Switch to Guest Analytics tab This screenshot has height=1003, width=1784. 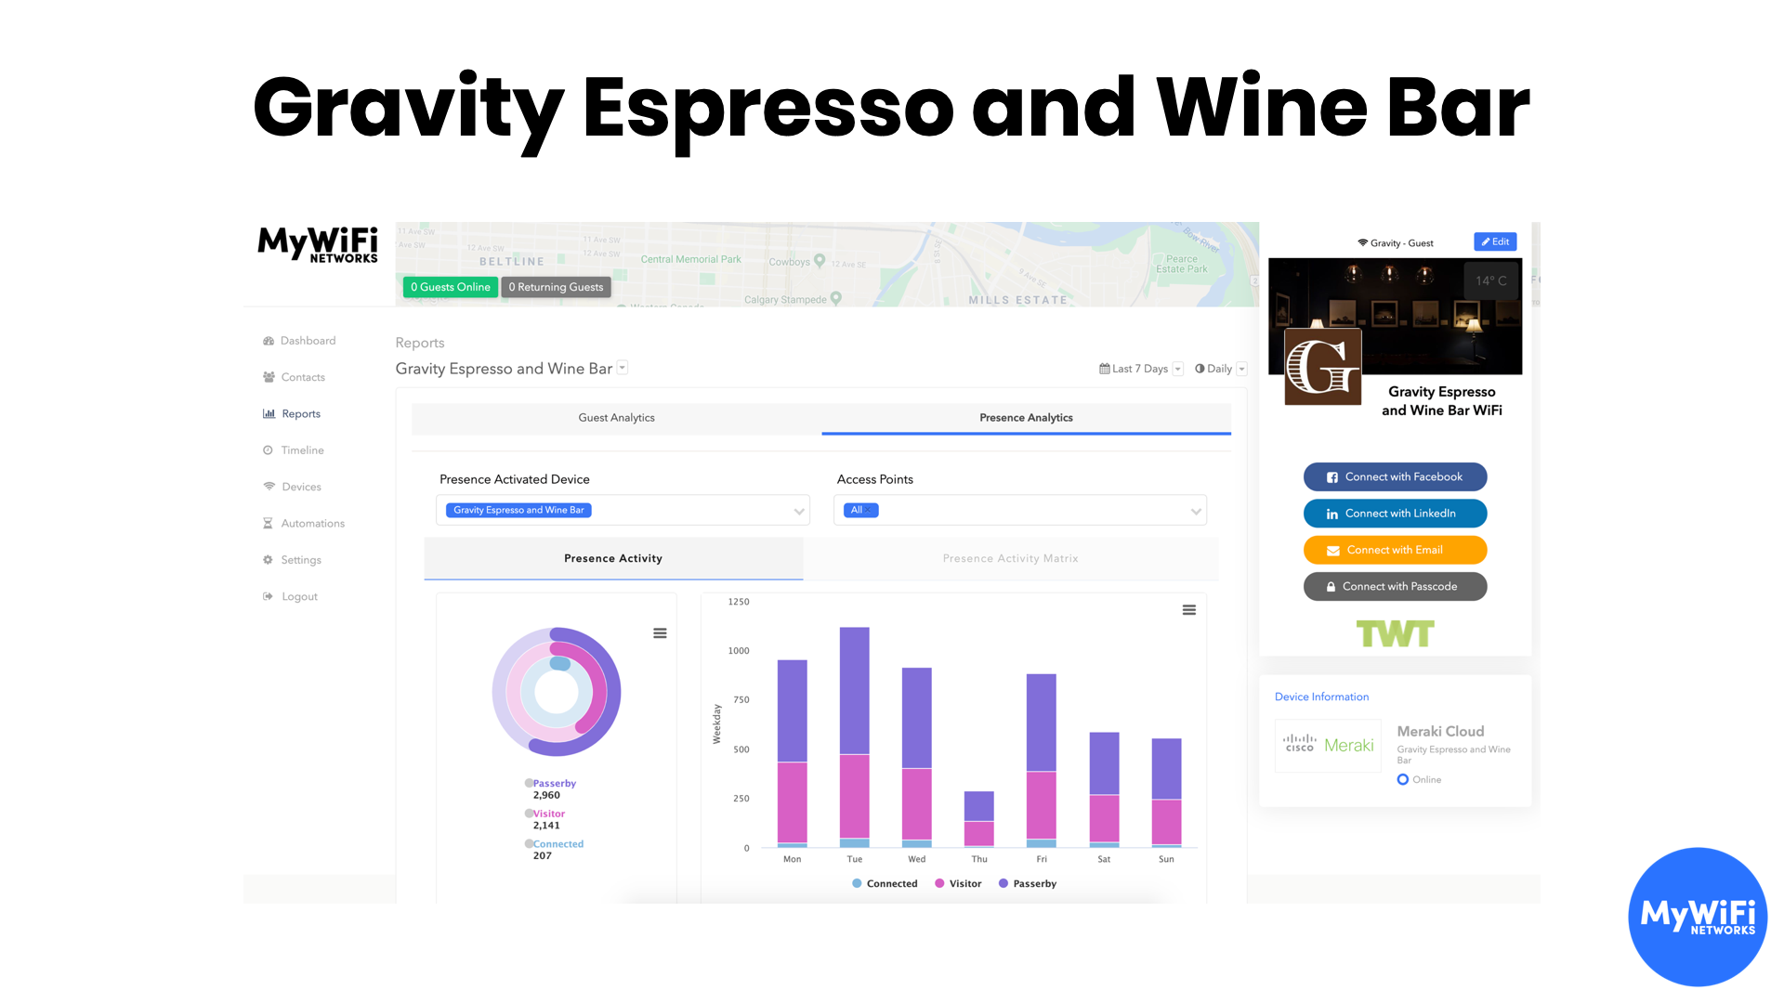615,416
